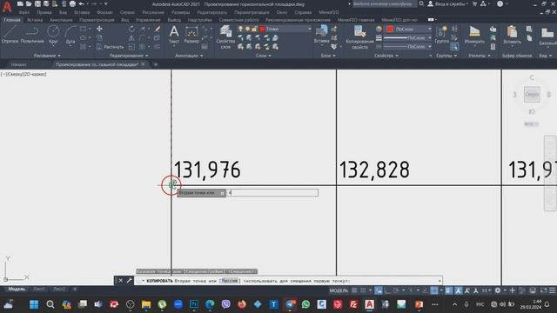
Task: Click the Plot (print) icon in quick access
Action: pos(72,3)
